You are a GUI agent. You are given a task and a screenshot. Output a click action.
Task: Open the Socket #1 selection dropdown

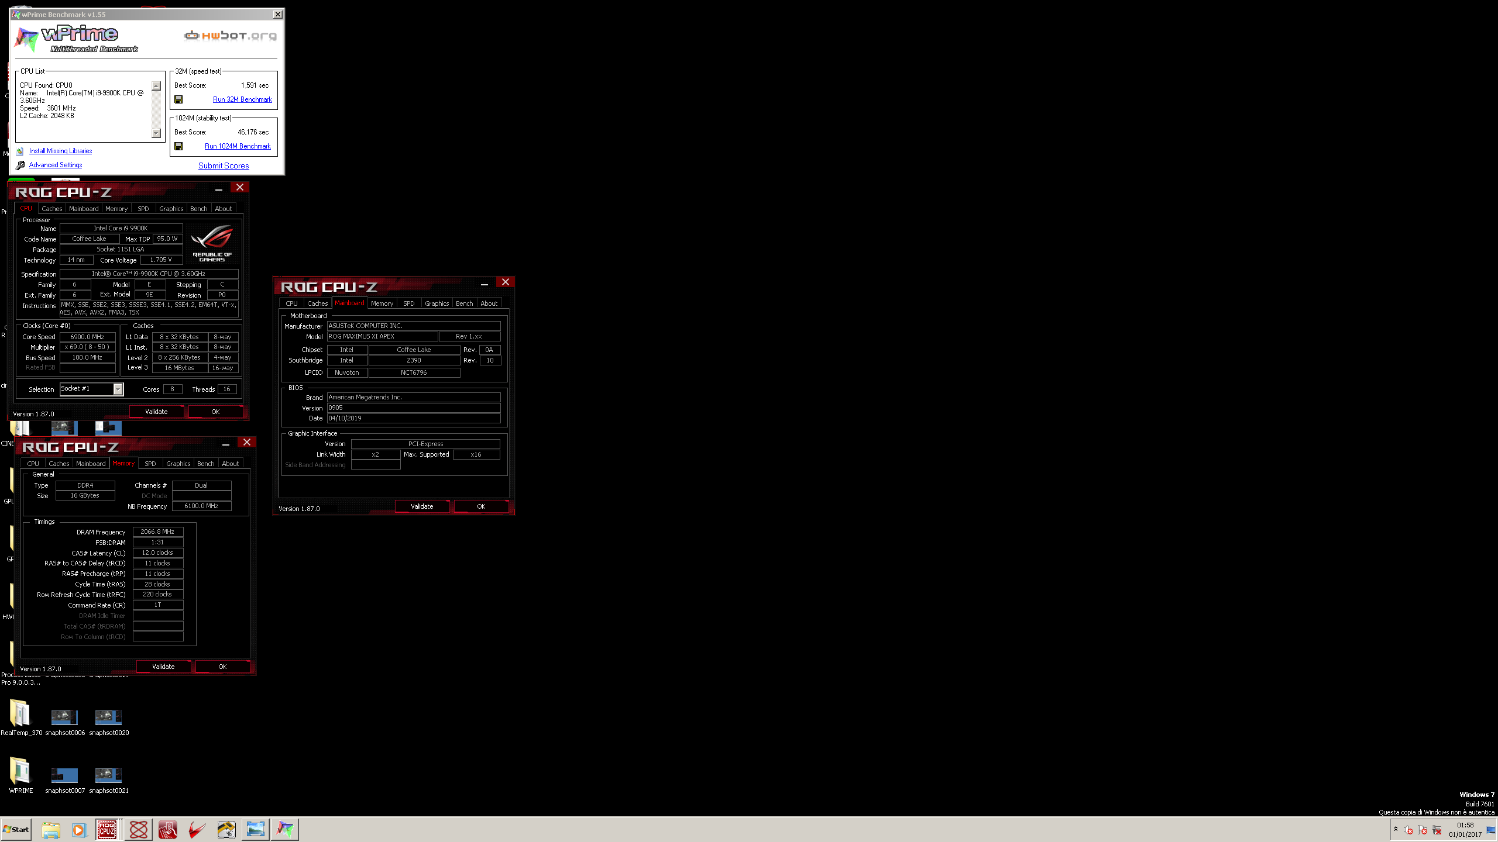(x=118, y=389)
